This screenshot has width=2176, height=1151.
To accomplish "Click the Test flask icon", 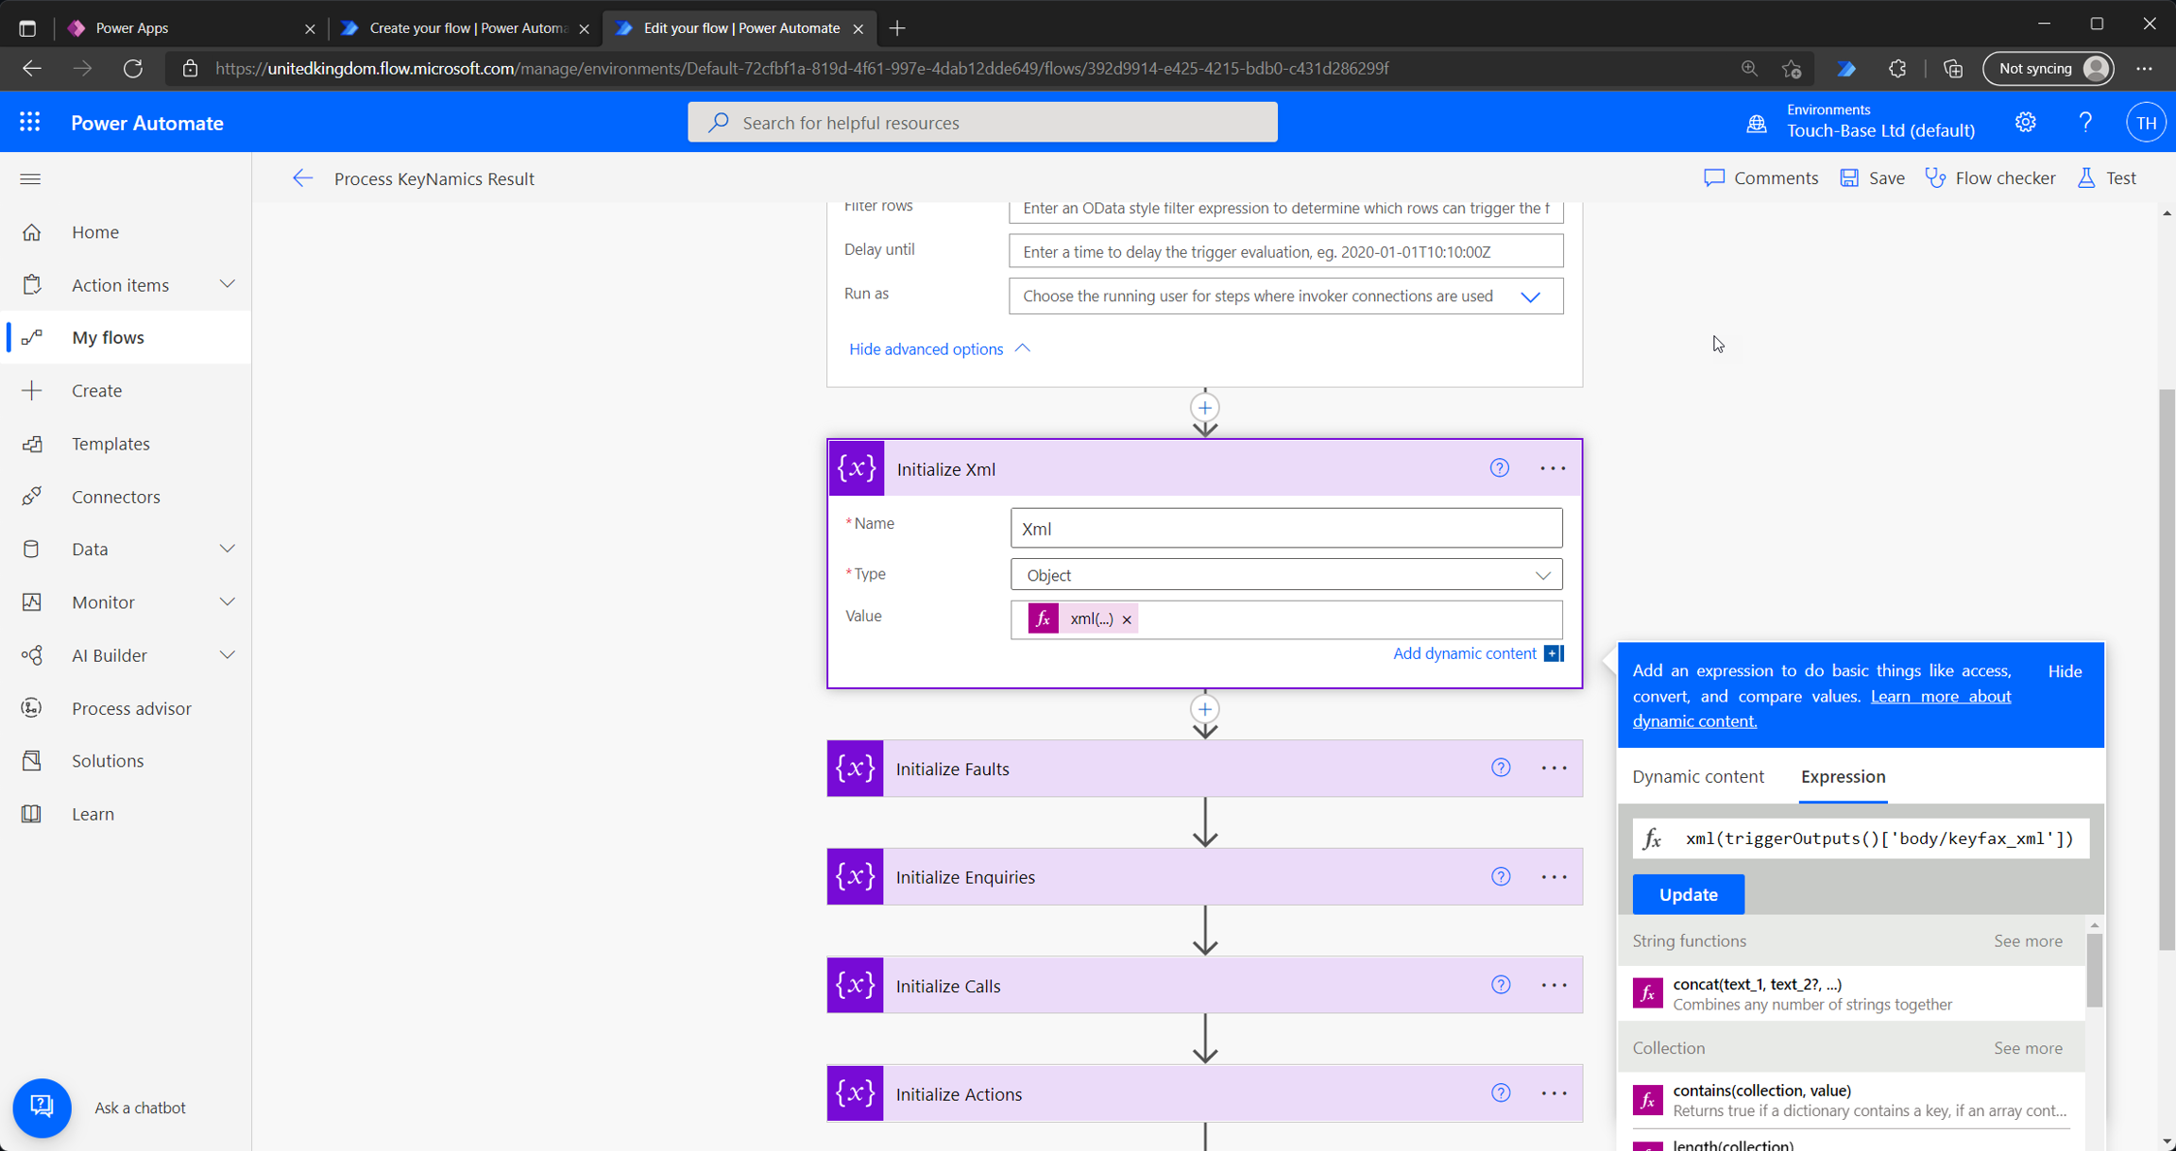I will pos(2086,178).
